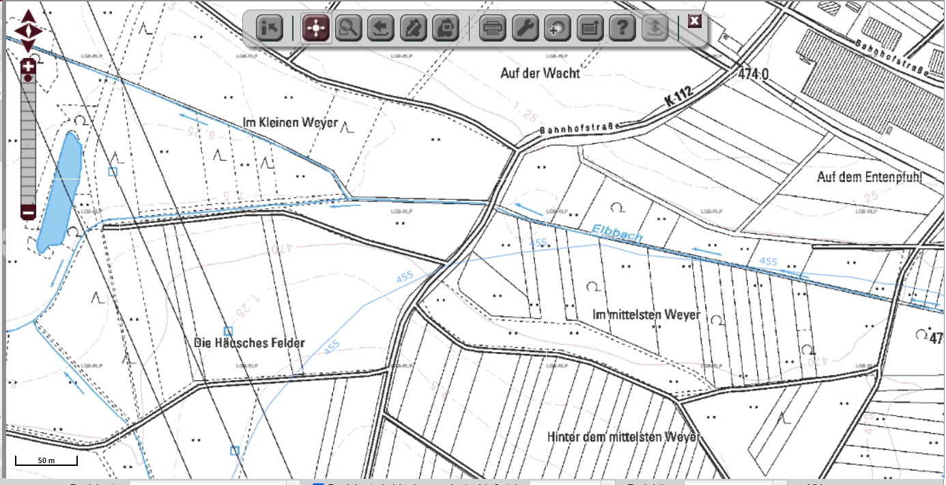Open the pencil drawing tool
This screenshot has width=946, height=485.
tap(413, 29)
